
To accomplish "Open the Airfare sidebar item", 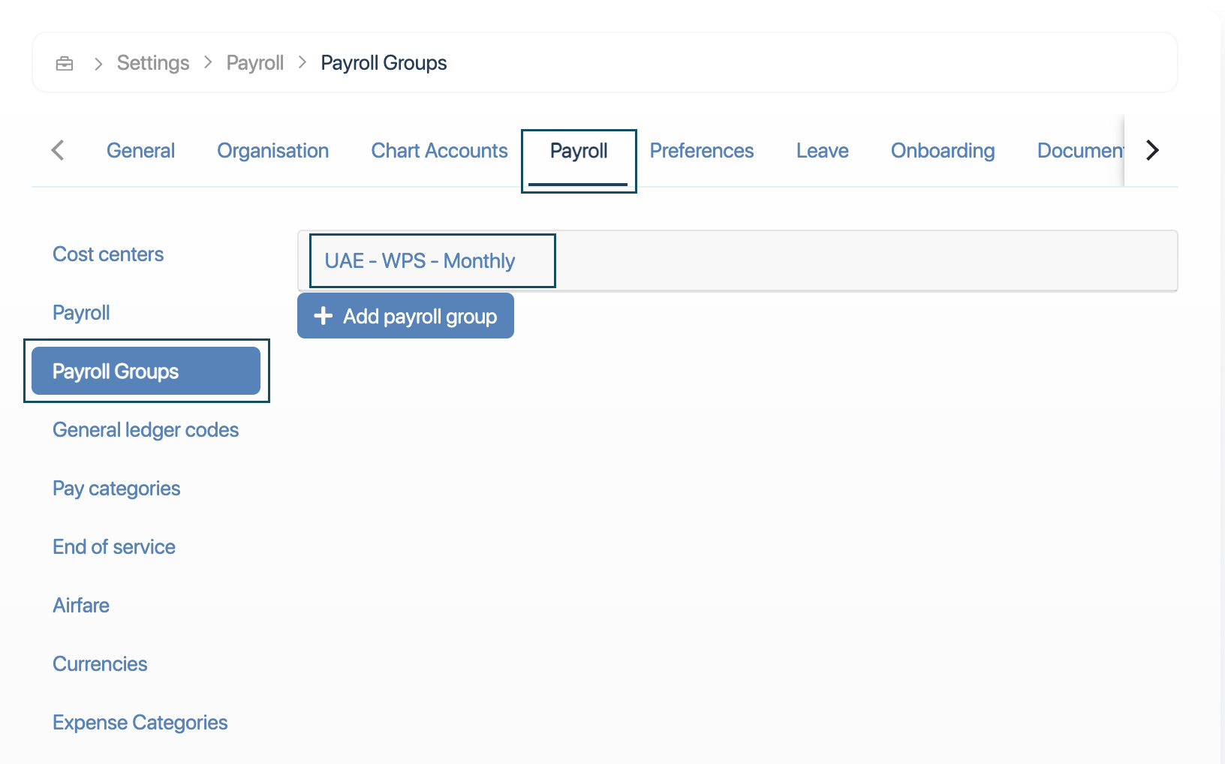I will pyautogui.click(x=81, y=606).
